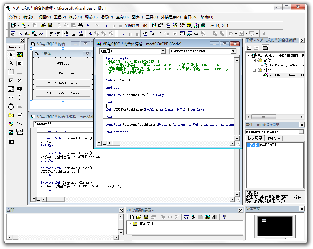Click modCOrCPP code window horizontal scroll thumb
The width and height of the screenshot is (313, 249).
pos(116,143)
